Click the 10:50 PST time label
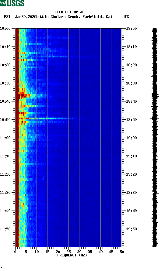This screenshot has width=168, height=271. (5, 120)
